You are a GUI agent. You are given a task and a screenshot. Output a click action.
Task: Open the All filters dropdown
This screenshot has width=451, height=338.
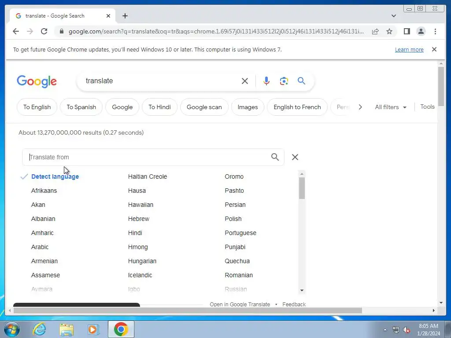pos(391,107)
